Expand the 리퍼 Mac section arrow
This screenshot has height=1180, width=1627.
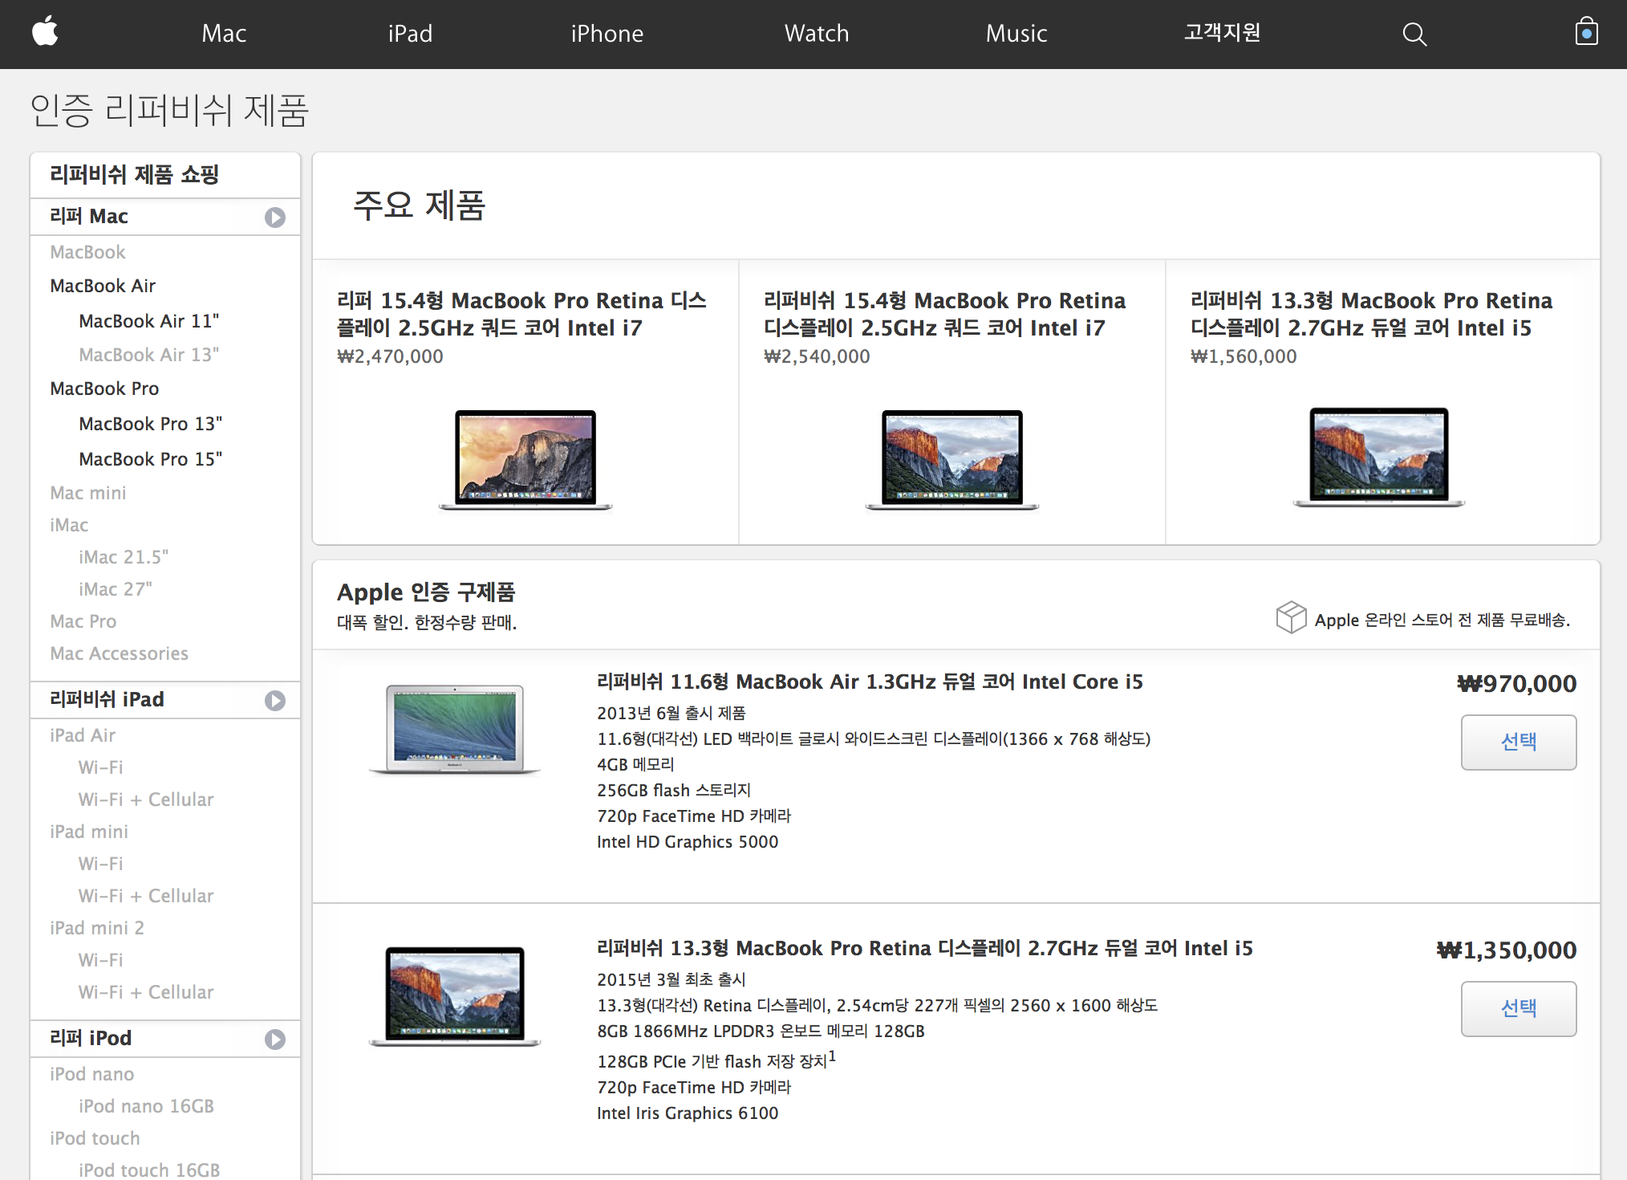click(275, 218)
